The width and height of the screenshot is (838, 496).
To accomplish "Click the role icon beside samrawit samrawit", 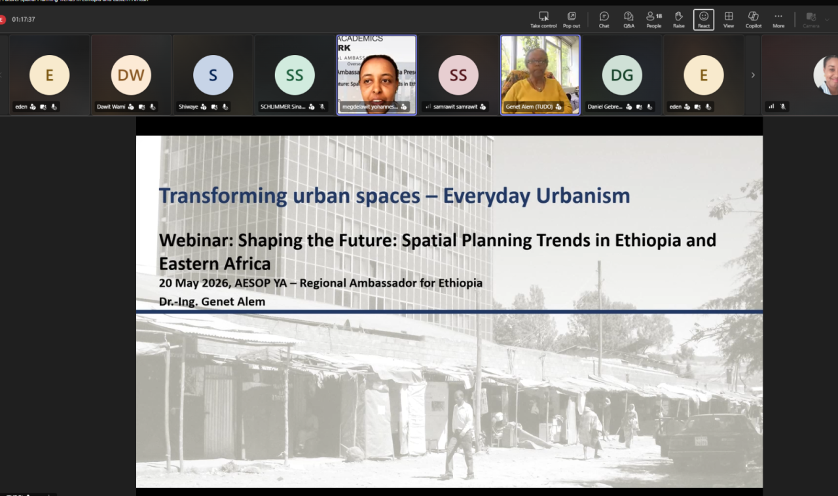I will (483, 107).
